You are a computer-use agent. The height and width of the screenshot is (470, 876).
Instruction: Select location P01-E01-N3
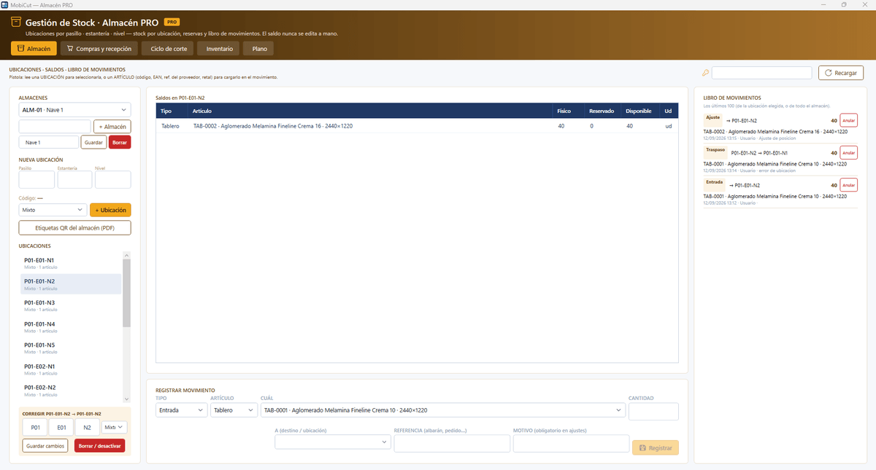[71, 305]
